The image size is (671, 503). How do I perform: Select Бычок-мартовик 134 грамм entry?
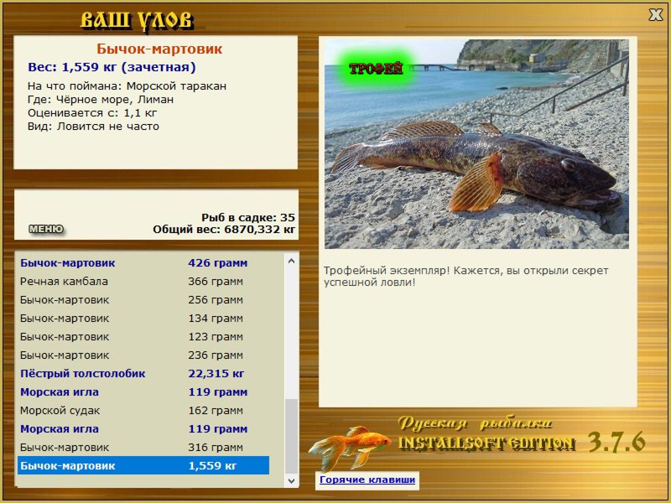(x=143, y=319)
